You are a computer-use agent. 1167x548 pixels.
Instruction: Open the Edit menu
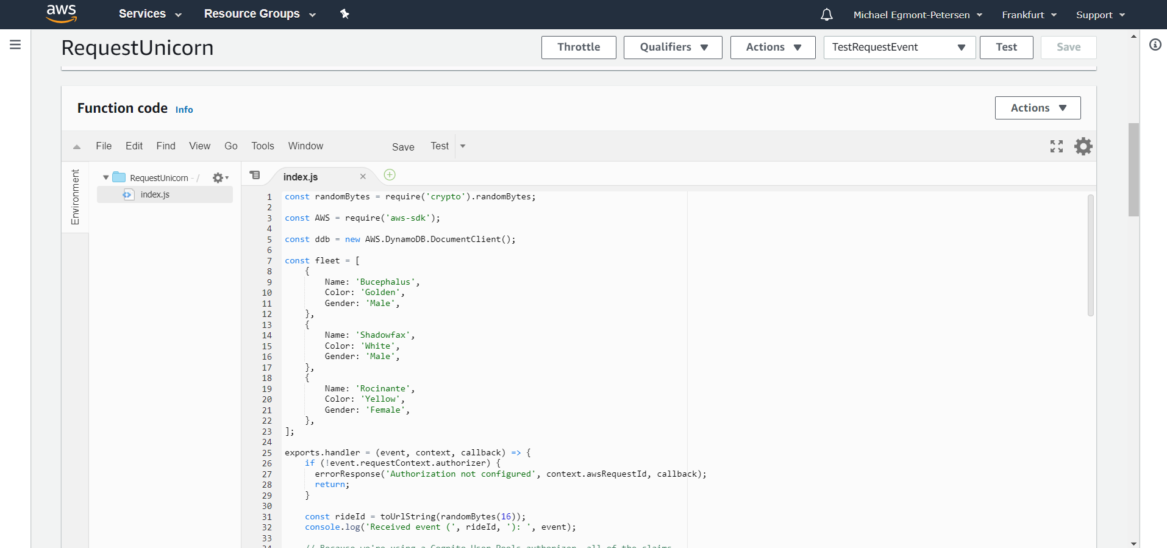click(134, 146)
